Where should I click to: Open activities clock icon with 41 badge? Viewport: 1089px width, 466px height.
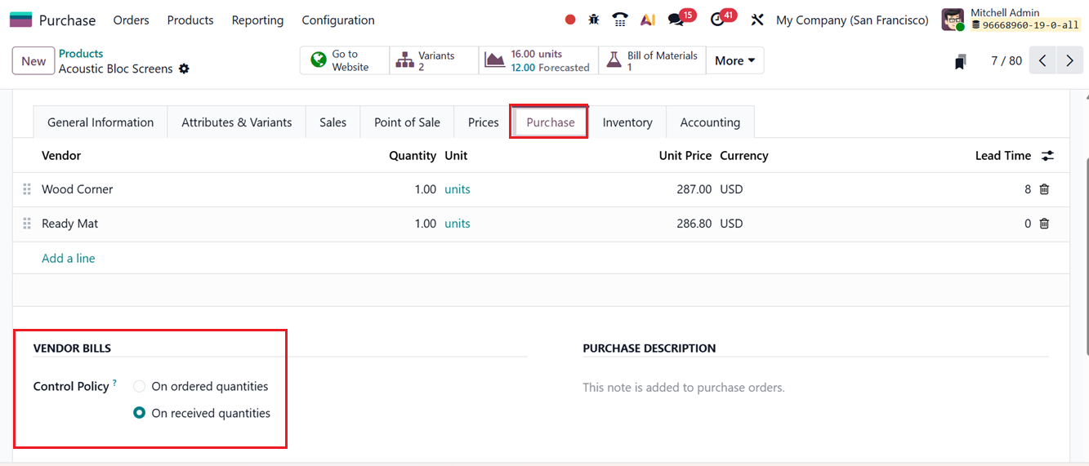pyautogui.click(x=718, y=20)
